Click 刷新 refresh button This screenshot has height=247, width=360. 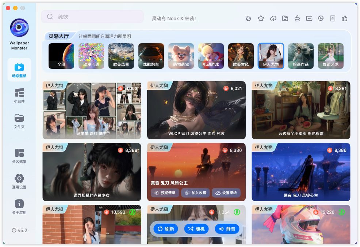click(166, 229)
